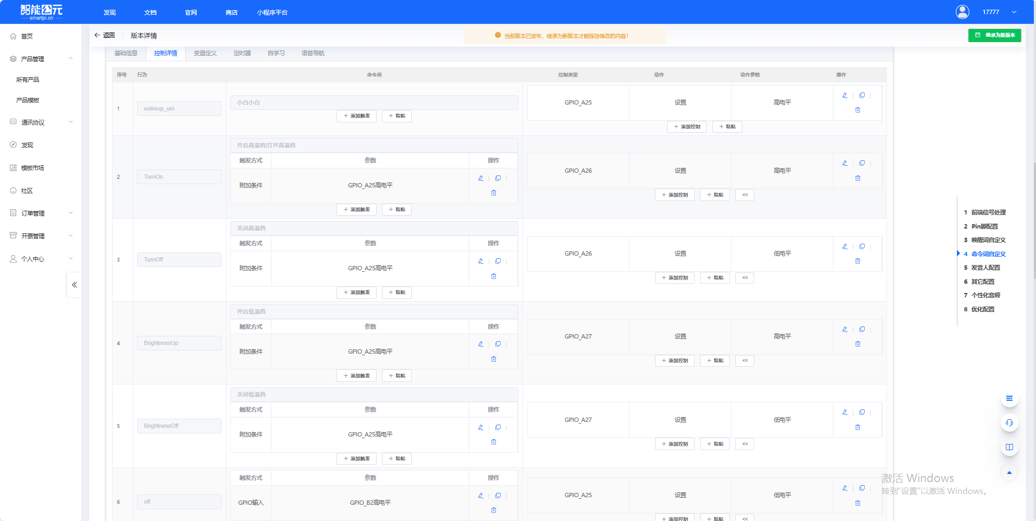The width and height of the screenshot is (1036, 521).
Task: Toggle the BrightnessOff row << collapse button
Action: coord(744,444)
